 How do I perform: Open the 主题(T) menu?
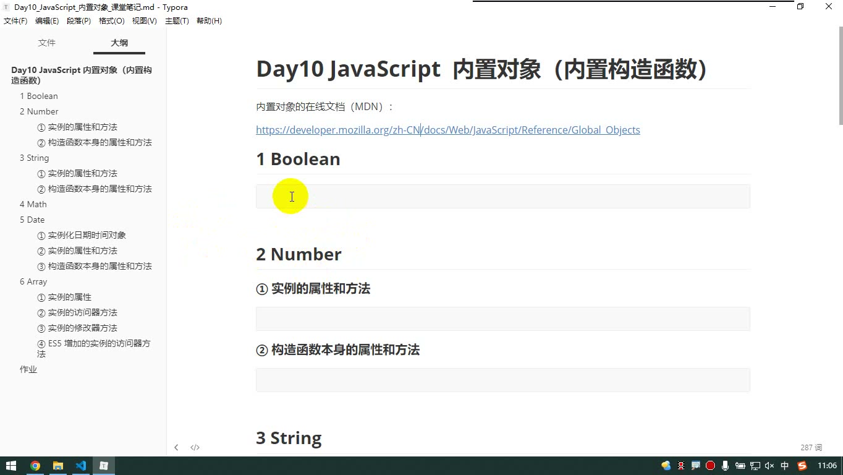click(x=177, y=21)
